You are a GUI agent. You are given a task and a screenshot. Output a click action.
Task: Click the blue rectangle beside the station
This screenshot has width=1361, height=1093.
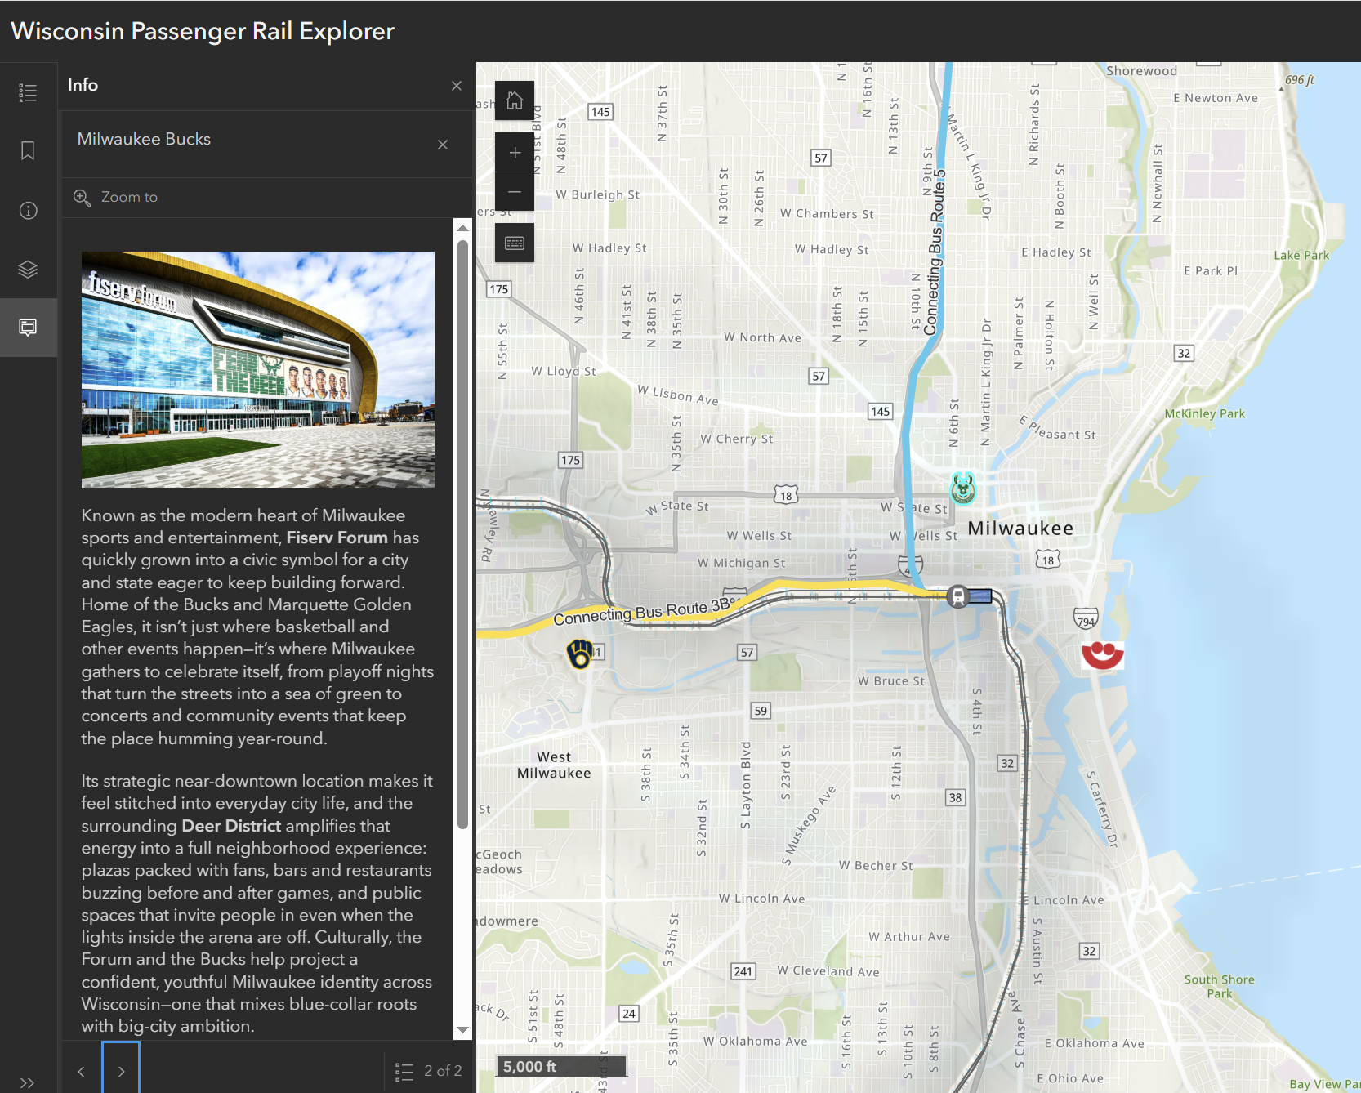[x=980, y=596]
